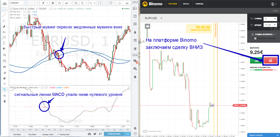
Task: Open the Text Notes tab
Action: pos(17,134)
